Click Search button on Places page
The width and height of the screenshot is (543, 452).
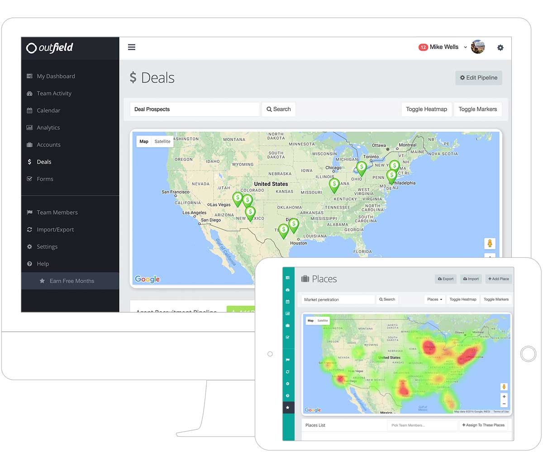pyautogui.click(x=387, y=299)
